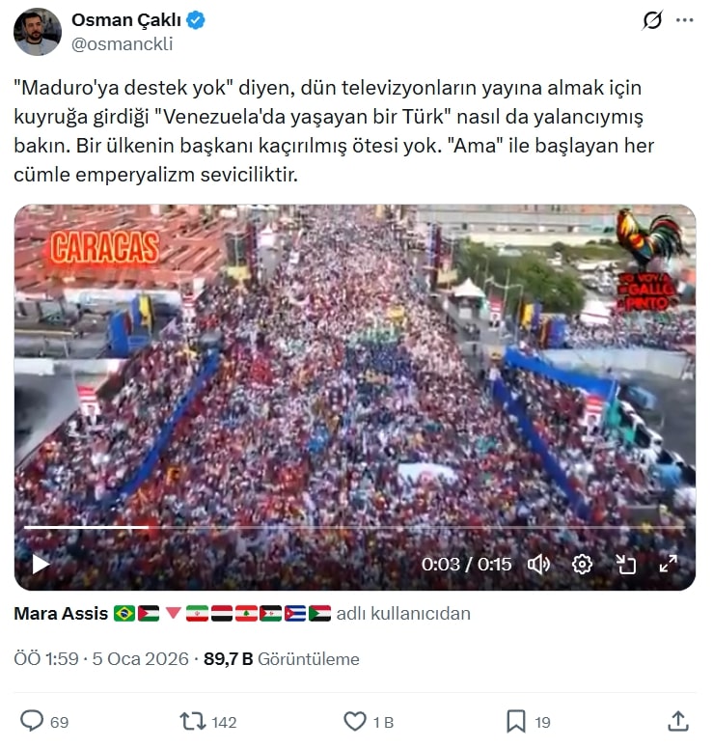Click the Grok icon on the tweet
This screenshot has height=748, width=713.
[652, 20]
